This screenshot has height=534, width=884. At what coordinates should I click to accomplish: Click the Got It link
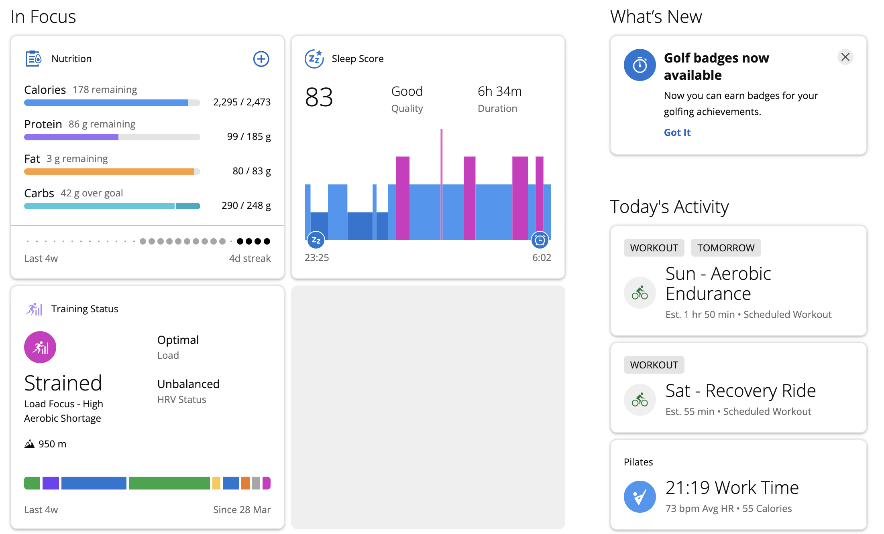coord(677,132)
